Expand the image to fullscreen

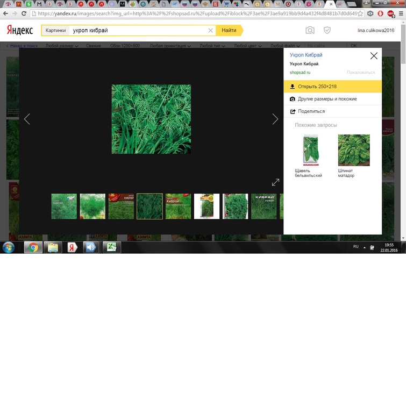275,183
